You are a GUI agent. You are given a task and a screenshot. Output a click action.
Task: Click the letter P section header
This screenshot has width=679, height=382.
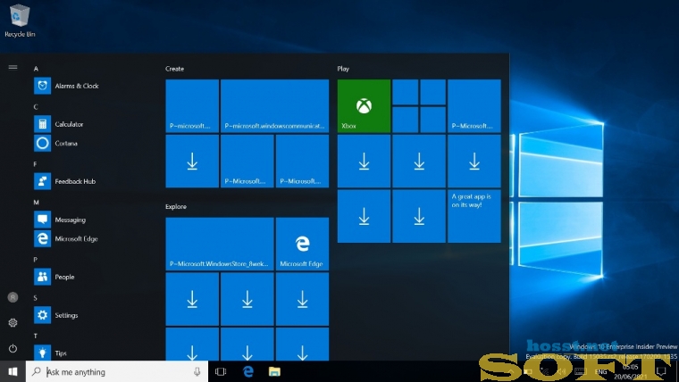point(36,260)
